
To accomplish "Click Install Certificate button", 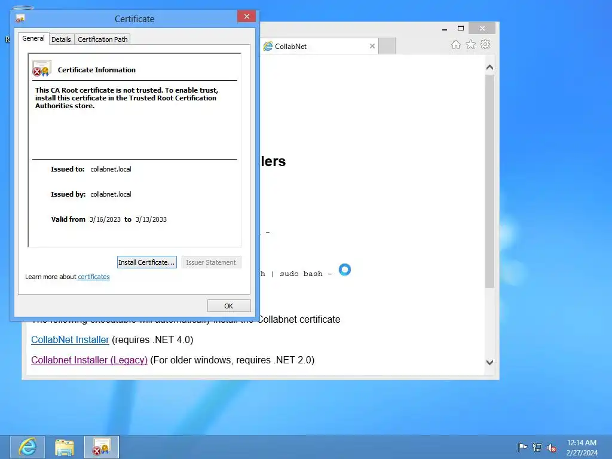I will [147, 262].
